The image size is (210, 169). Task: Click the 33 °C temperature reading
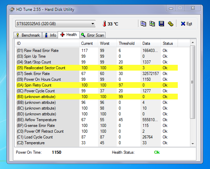(x=113, y=24)
